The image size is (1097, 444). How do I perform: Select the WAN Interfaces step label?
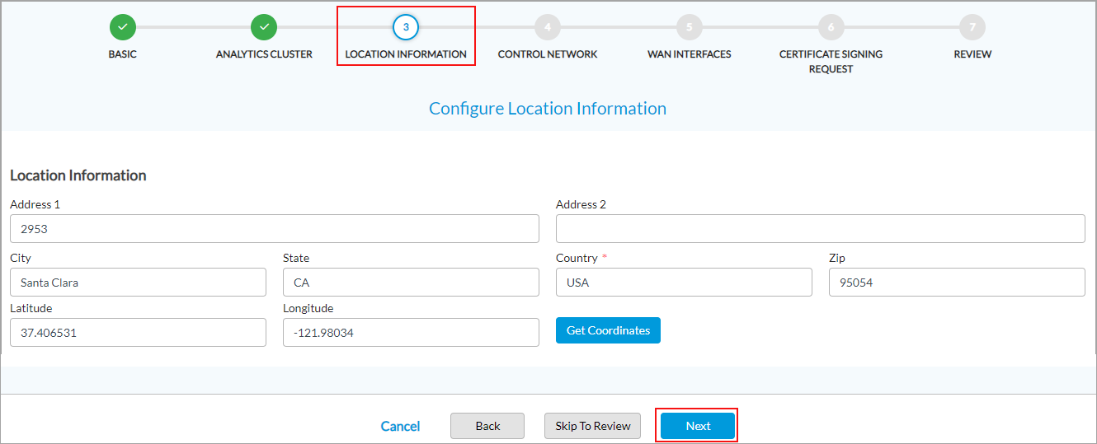(690, 54)
